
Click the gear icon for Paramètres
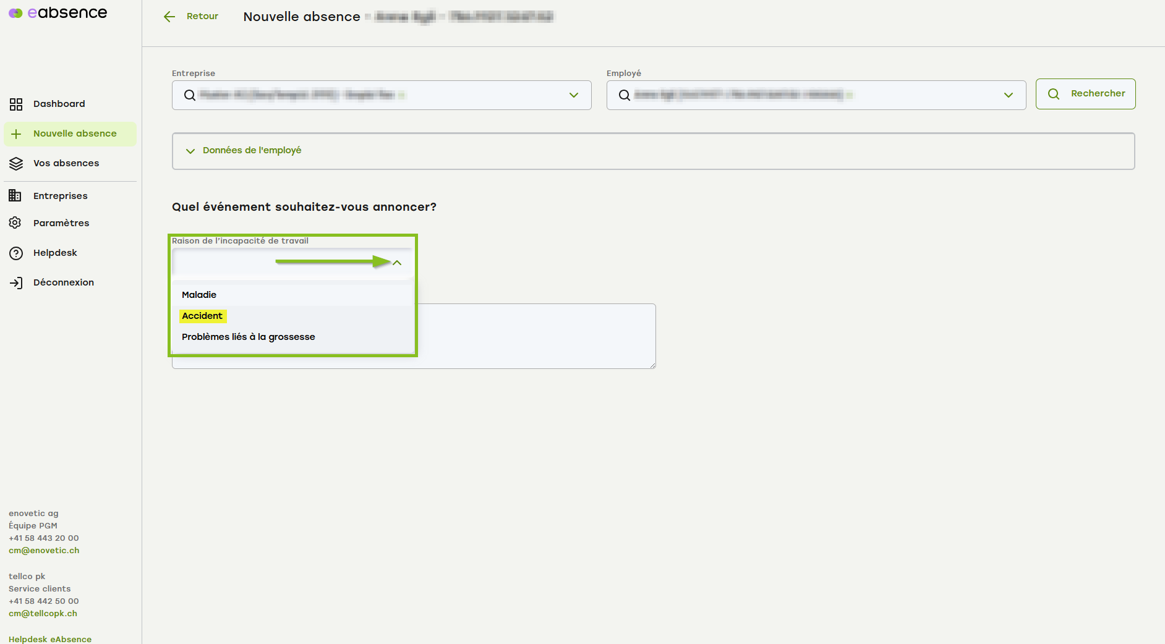click(15, 223)
